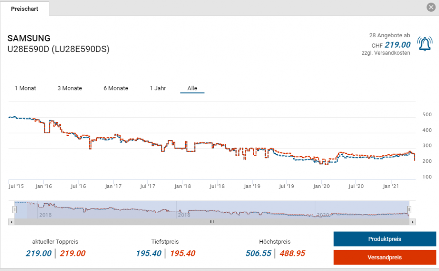Close the Preischart dialog

click(431, 7)
